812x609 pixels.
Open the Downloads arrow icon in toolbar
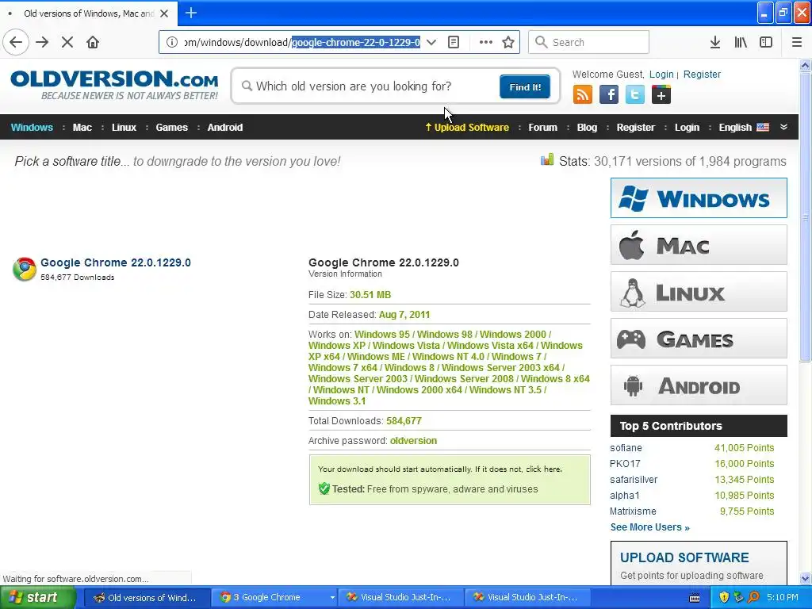[x=715, y=42]
